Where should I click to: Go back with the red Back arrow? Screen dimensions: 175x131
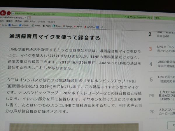[3, 13]
